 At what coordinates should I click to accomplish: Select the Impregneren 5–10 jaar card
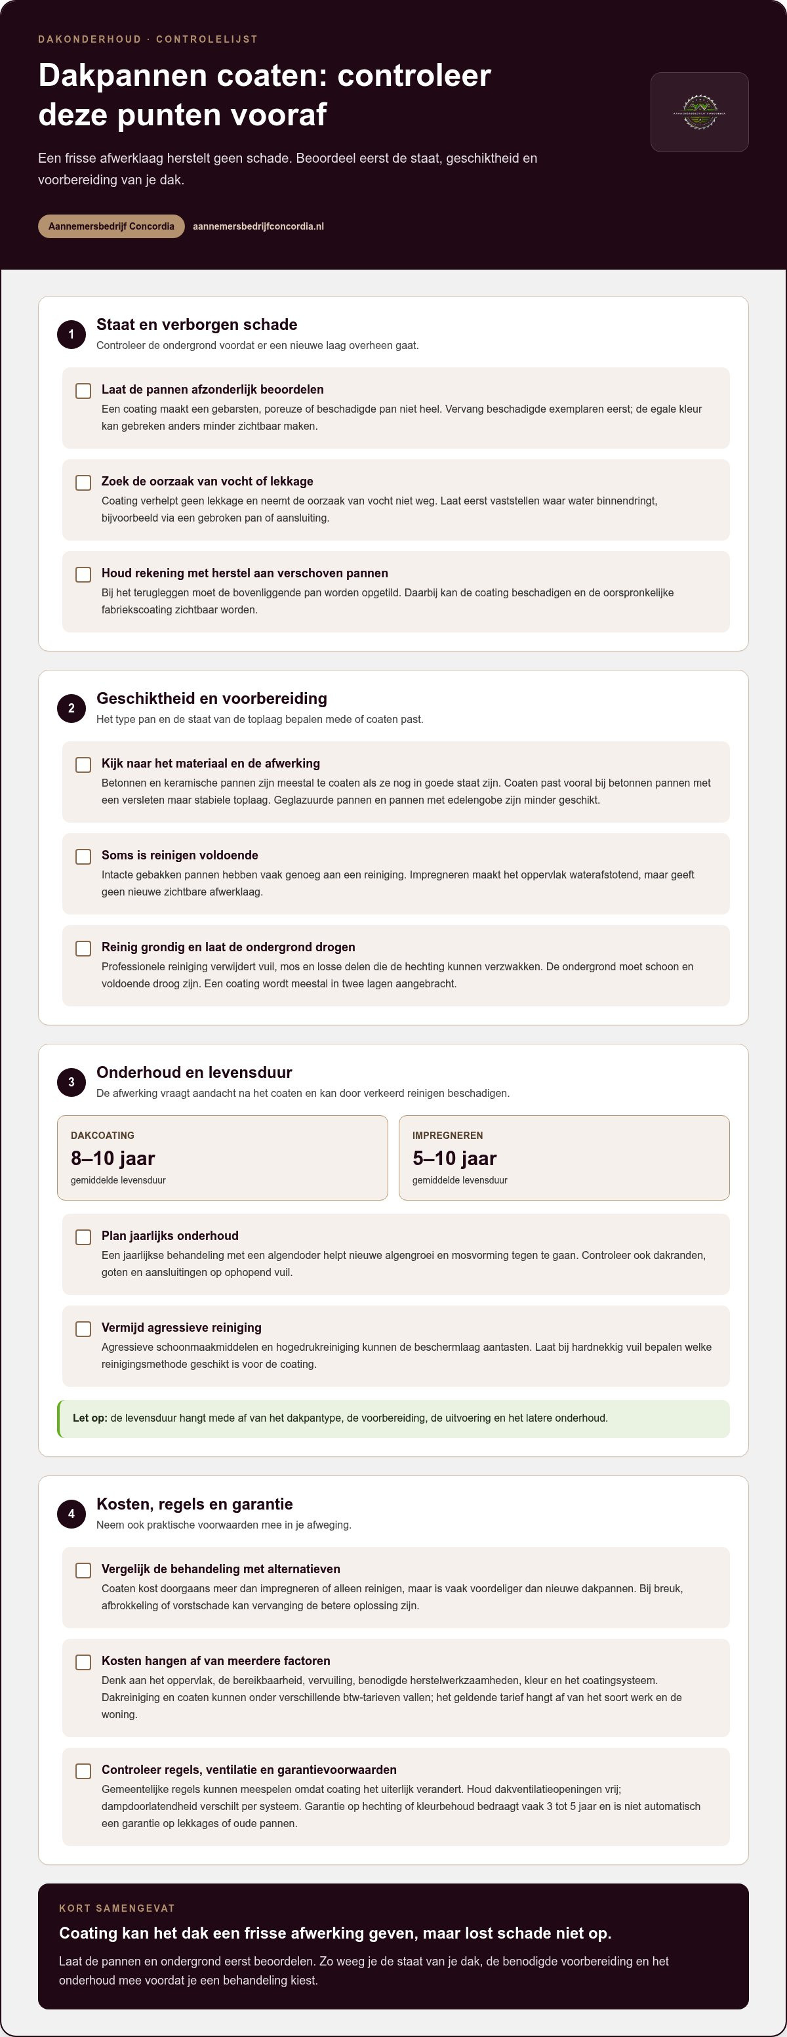click(564, 1158)
